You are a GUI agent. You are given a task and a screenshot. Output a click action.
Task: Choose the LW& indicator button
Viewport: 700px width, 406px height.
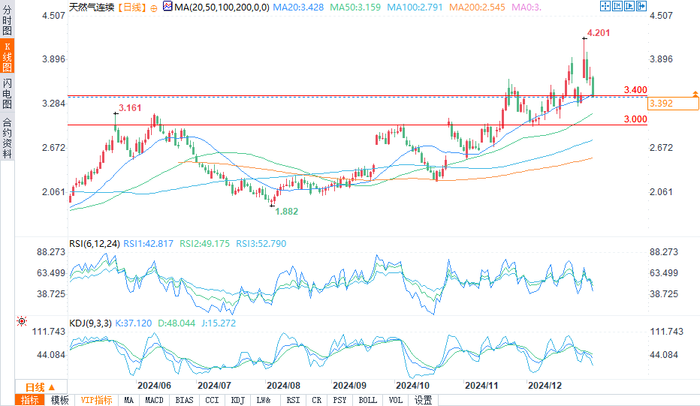pos(264,400)
